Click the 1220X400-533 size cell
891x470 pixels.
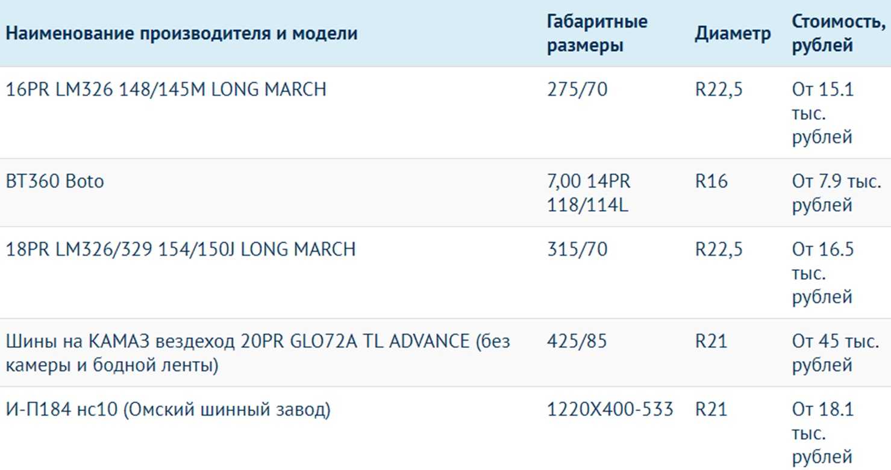[610, 410]
